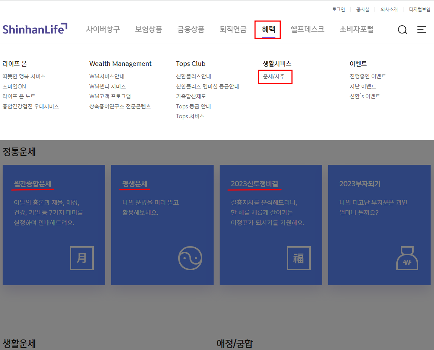Viewport: 434px width, 350px height.
Task: Open 종합건강검진 우대서비스
Action: click(31, 107)
